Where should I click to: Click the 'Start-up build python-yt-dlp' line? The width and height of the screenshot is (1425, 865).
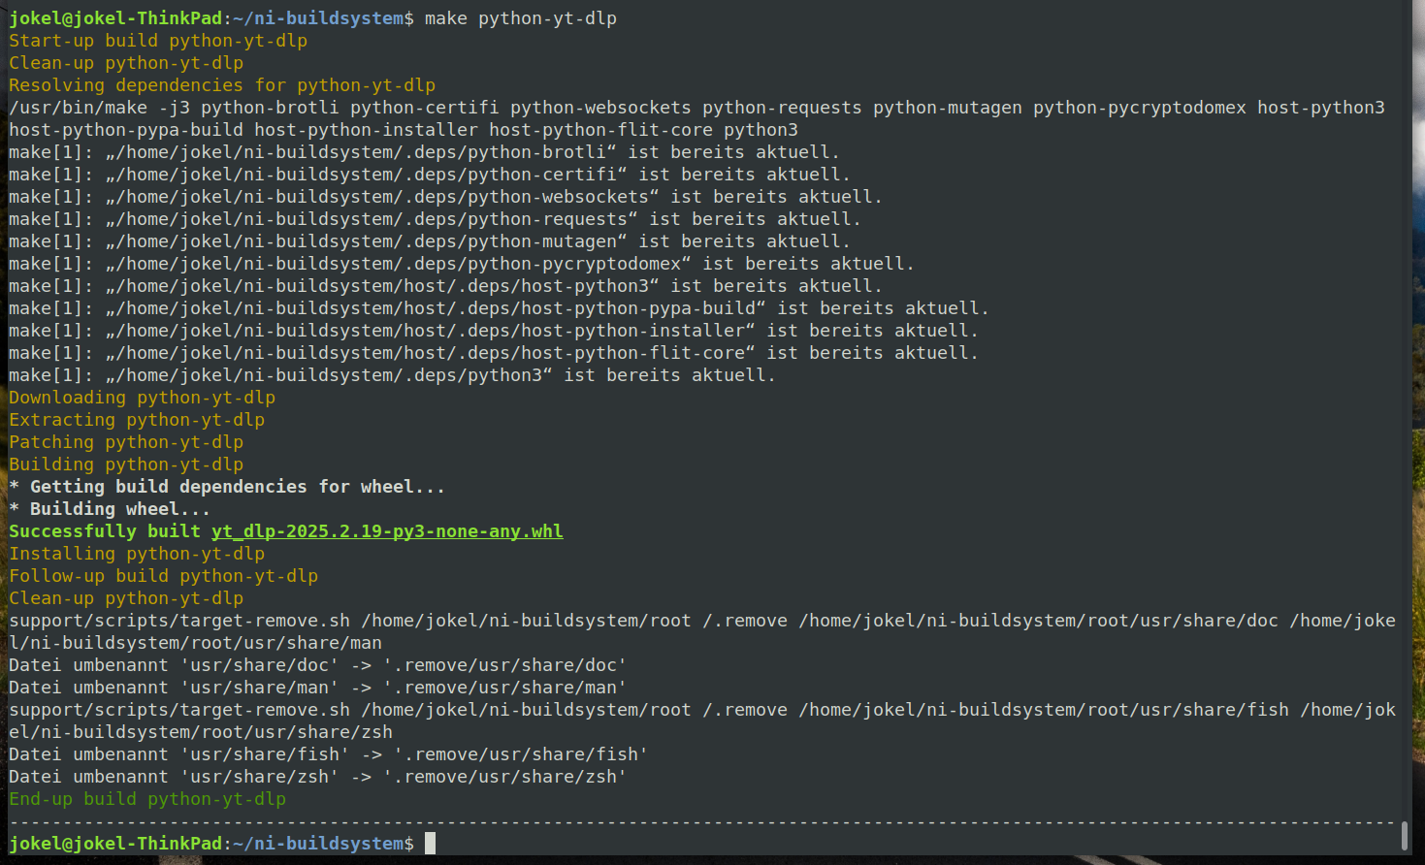click(x=158, y=41)
